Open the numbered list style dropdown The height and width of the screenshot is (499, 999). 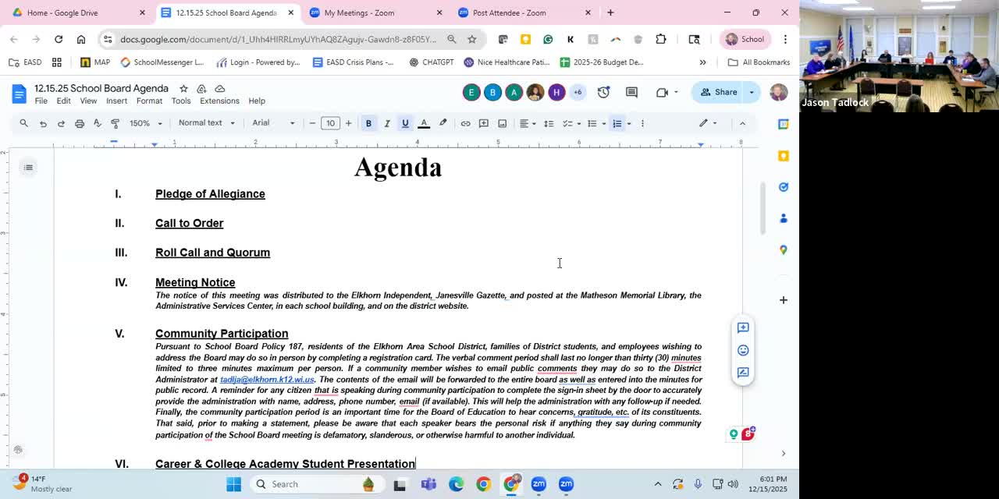click(x=629, y=123)
